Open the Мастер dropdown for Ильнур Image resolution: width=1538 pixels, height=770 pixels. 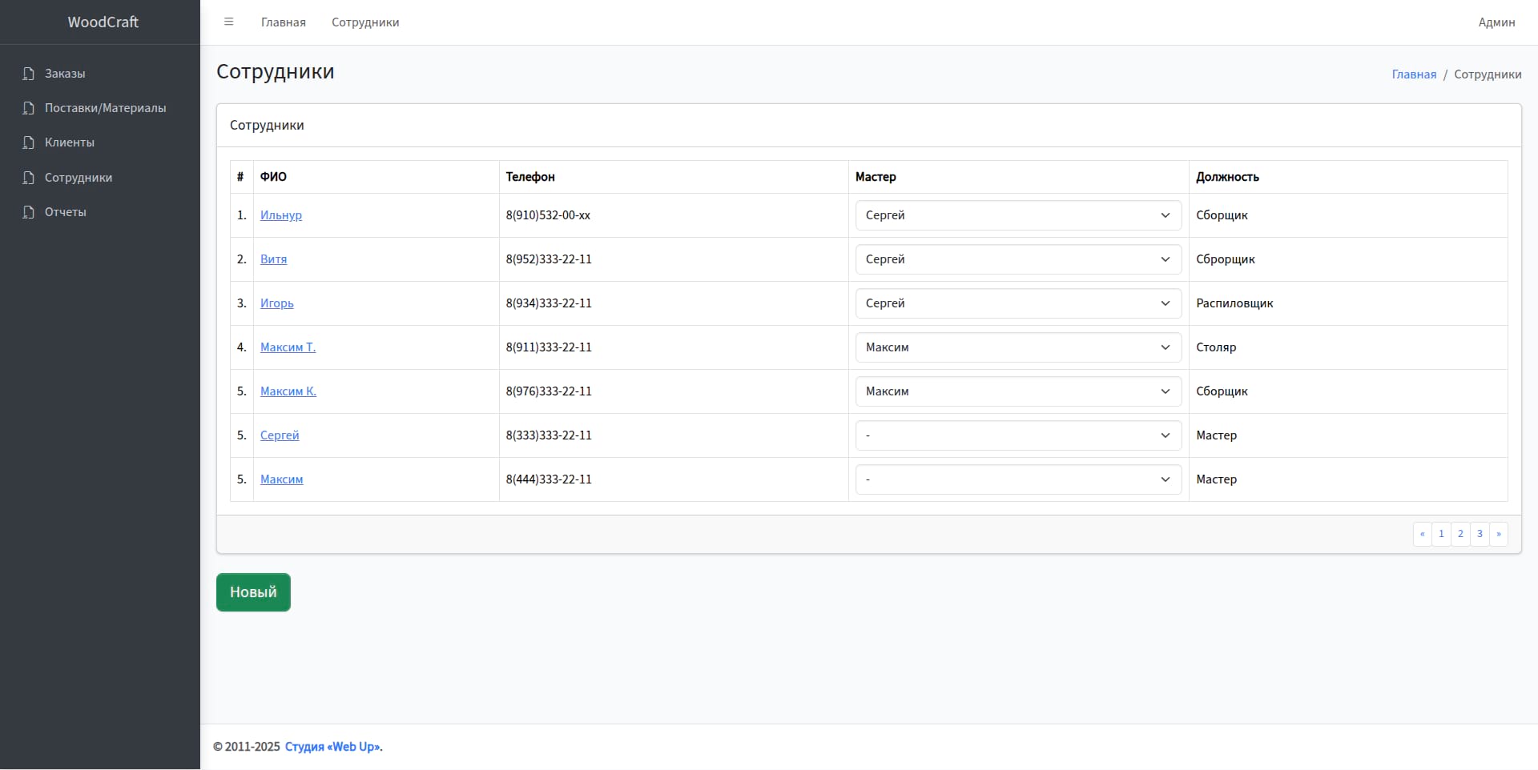[x=1017, y=215]
